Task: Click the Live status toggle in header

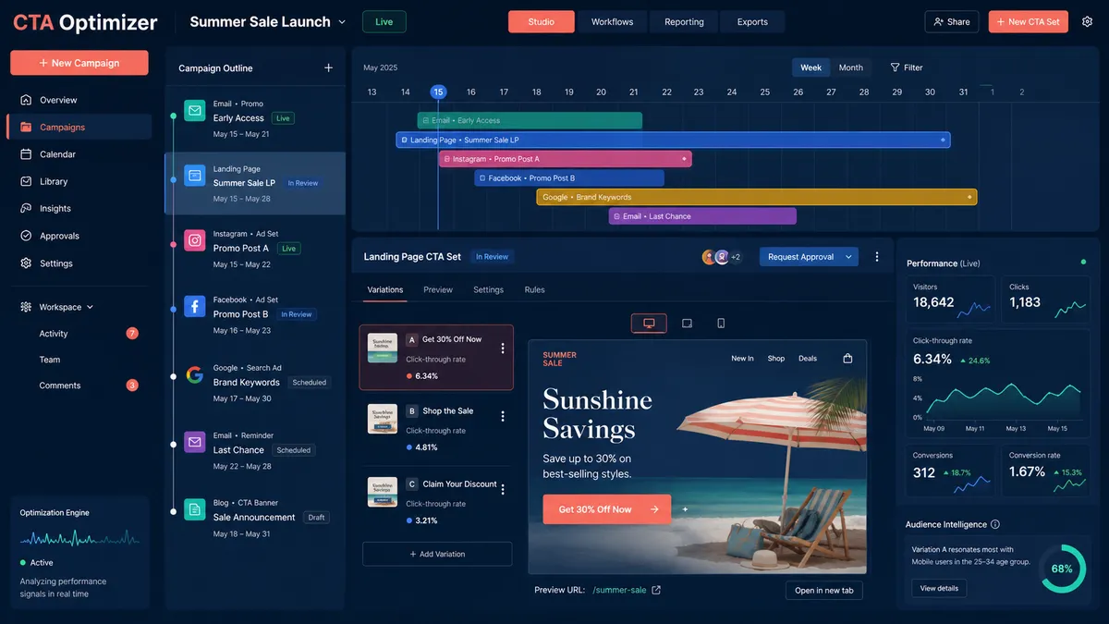Action: (384, 21)
